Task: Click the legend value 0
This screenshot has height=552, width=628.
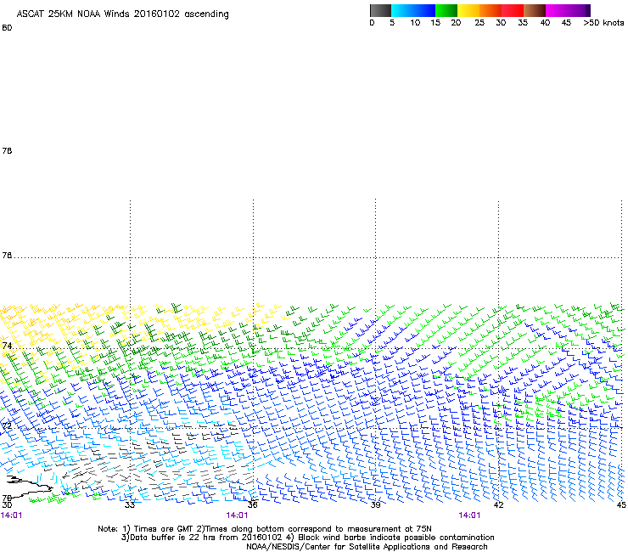Action: 372,23
